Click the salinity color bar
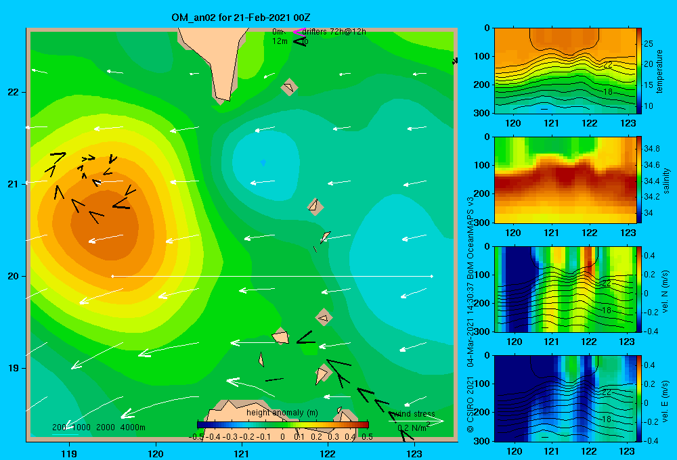This screenshot has width=677, height=460. tap(639, 180)
